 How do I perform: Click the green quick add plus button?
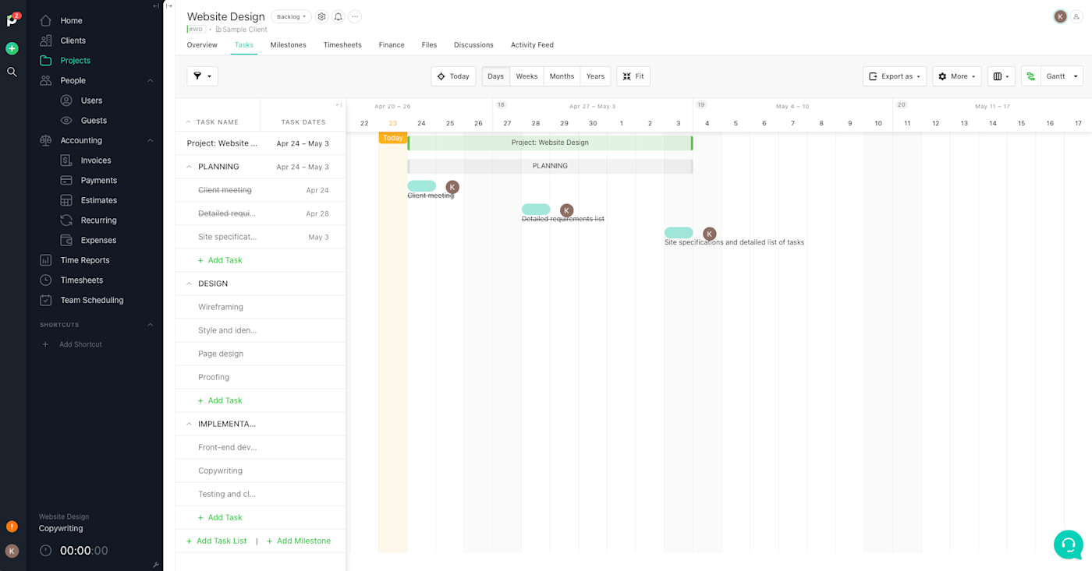click(x=12, y=48)
